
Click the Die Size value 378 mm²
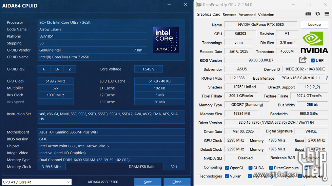point(287,42)
